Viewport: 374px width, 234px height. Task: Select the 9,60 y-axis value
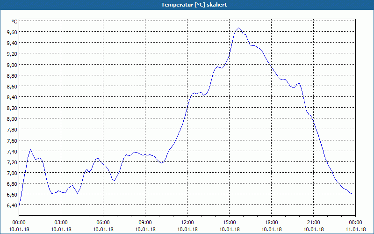(x=13, y=32)
